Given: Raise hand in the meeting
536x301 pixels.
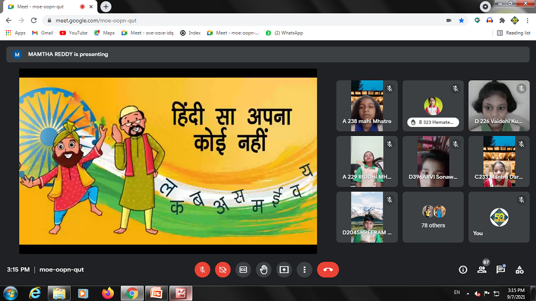Looking at the screenshot, I should tap(264, 270).
